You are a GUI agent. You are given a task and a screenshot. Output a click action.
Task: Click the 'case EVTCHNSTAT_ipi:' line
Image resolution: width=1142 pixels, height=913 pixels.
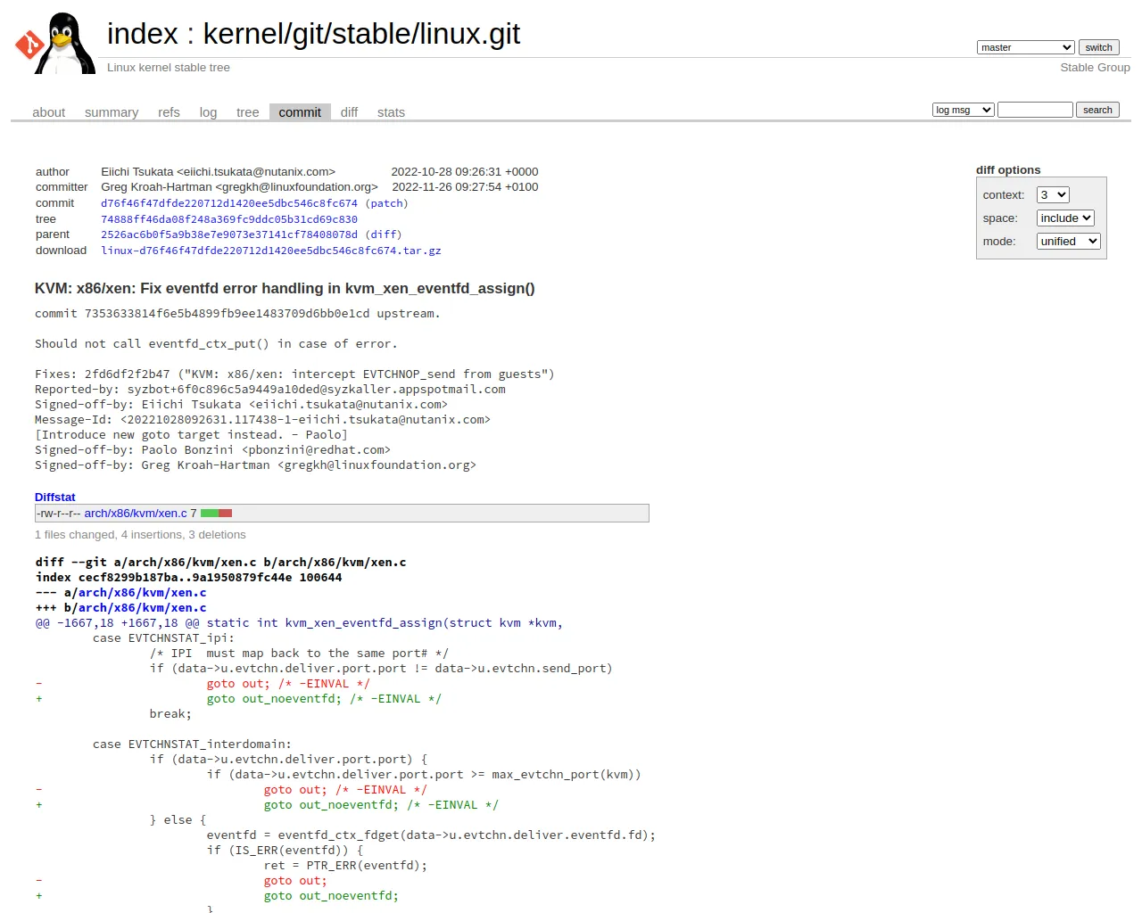coord(163,638)
